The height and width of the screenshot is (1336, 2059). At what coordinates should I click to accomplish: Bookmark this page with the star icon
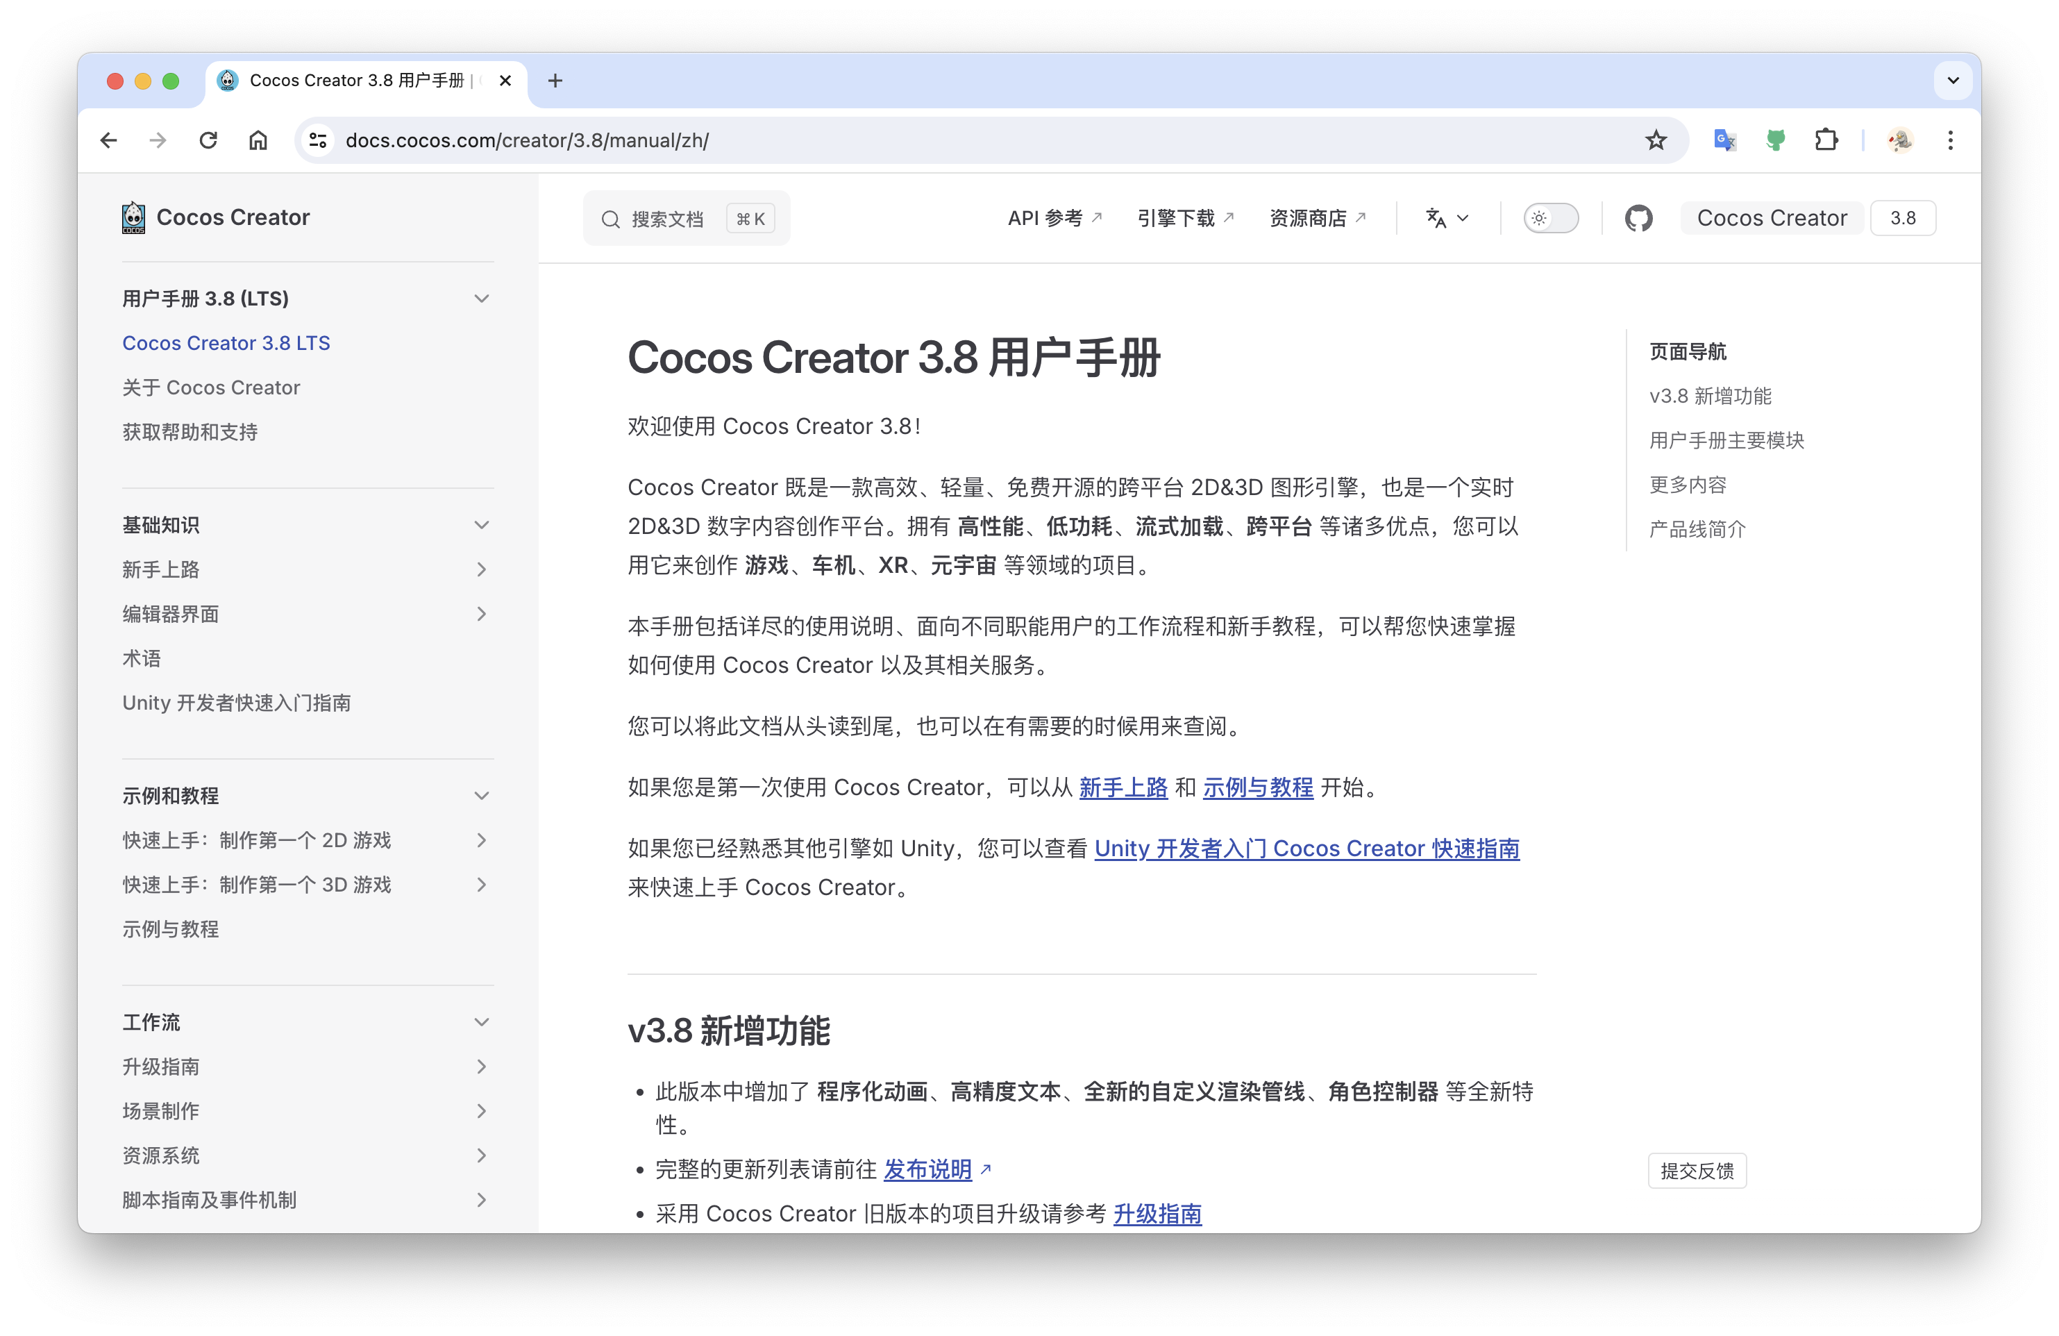pyautogui.click(x=1655, y=140)
